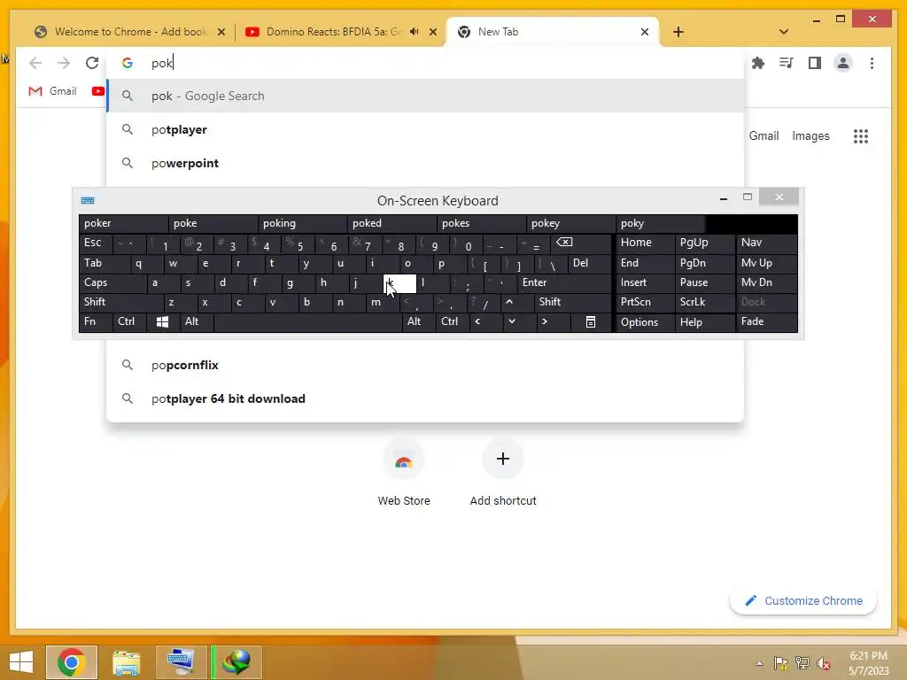Click PrtScn key on On-Screen Keyboard
This screenshot has height=680, width=907.
tap(645, 302)
